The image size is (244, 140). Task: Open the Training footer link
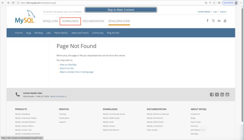(63, 114)
